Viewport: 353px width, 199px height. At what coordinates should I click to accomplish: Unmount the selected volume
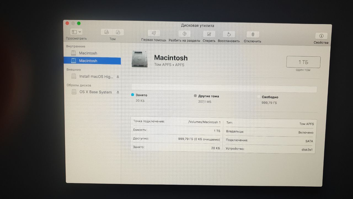253,35
